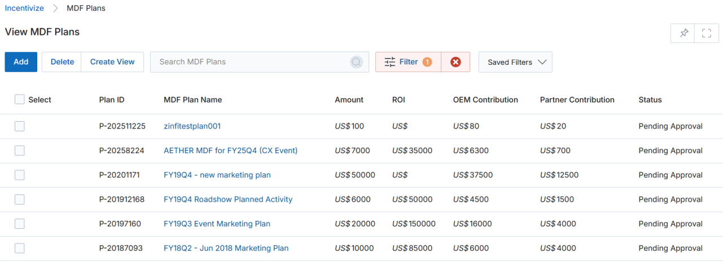Tick the Select all checkbox
This screenshot has width=723, height=262.
point(20,99)
